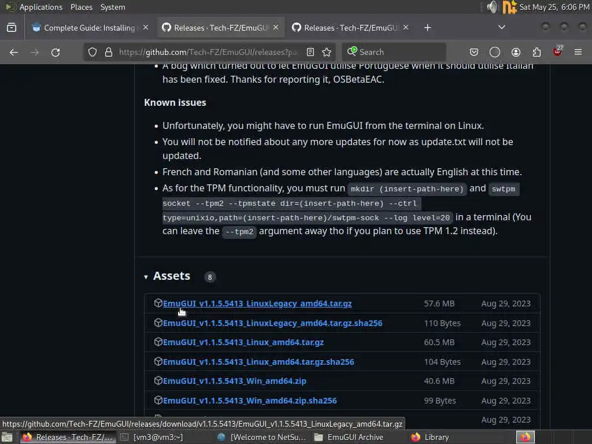
Task: Click the --tpm2 code snippet
Action: pyautogui.click(x=239, y=231)
